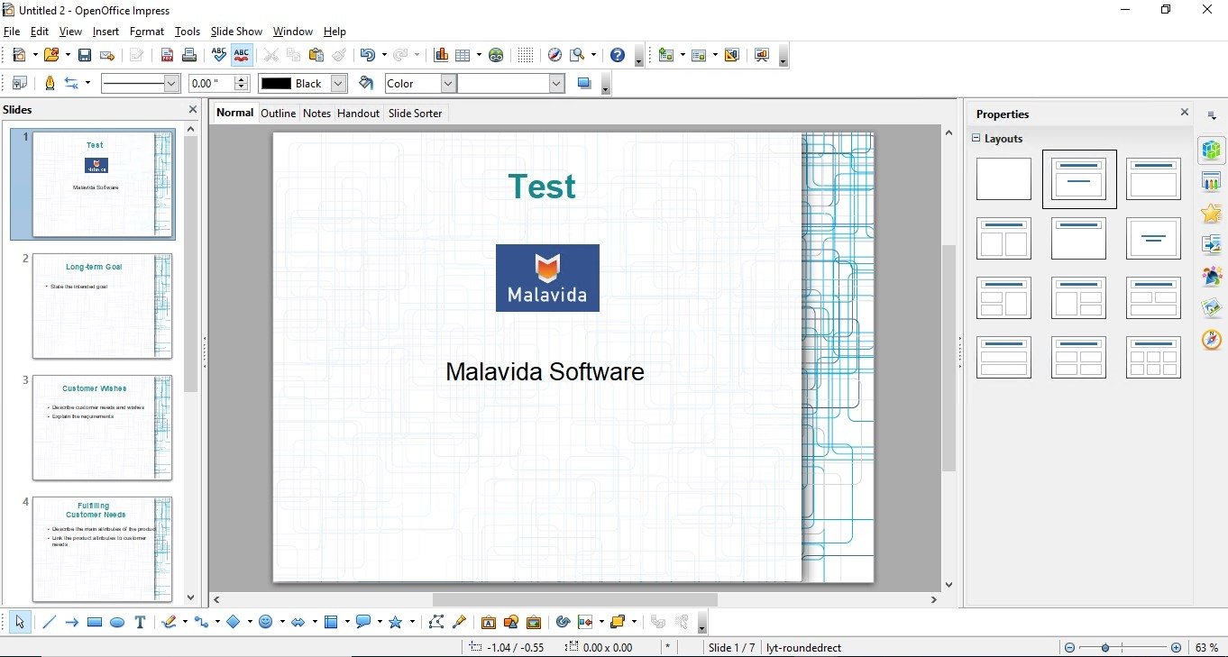Open Master Pages in the sidebar
The image size is (1228, 657).
pos(1211,181)
